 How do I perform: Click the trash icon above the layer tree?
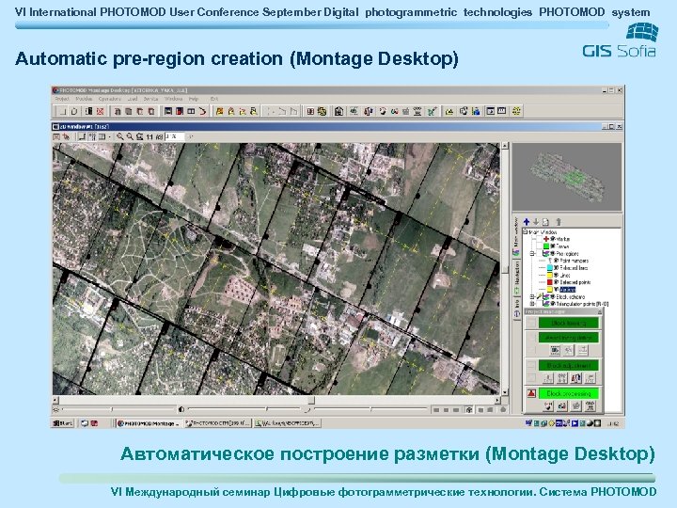tap(559, 222)
